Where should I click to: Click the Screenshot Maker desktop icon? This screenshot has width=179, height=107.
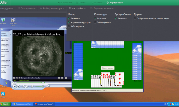(x=13, y=22)
